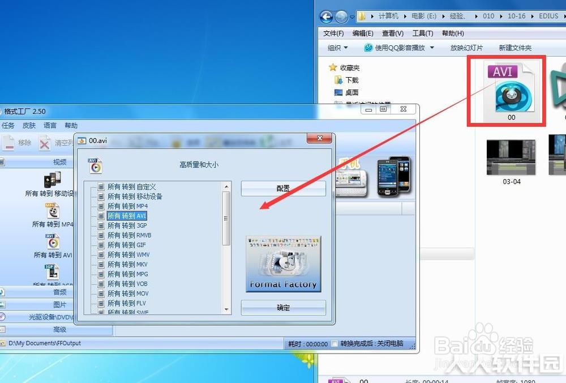The height and width of the screenshot is (383, 566).
Task: Select the 所有 转到 MP4 icon in sidebar
Action: 52,211
